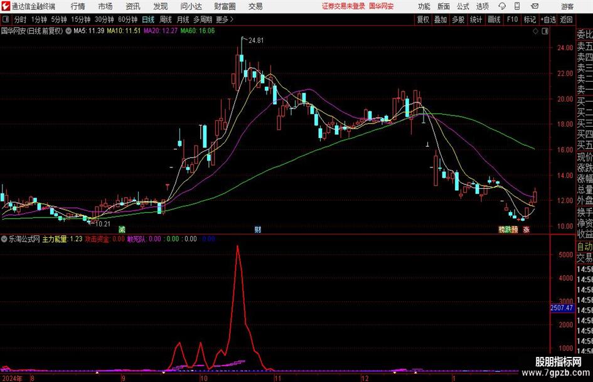This screenshot has height=382, width=593.
Task: Toggle the left sidebar panel icon
Action: [6, 19]
